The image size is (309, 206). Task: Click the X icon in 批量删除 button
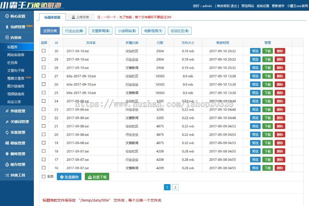coord(62,177)
